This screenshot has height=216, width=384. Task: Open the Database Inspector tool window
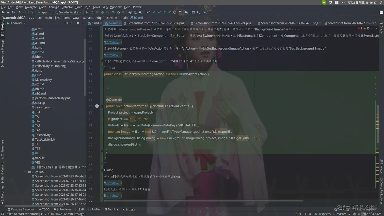pos(21,210)
